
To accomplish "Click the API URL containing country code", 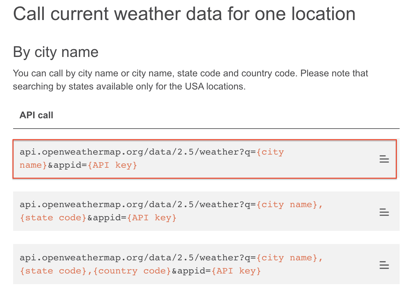I will pyautogui.click(x=171, y=264).
